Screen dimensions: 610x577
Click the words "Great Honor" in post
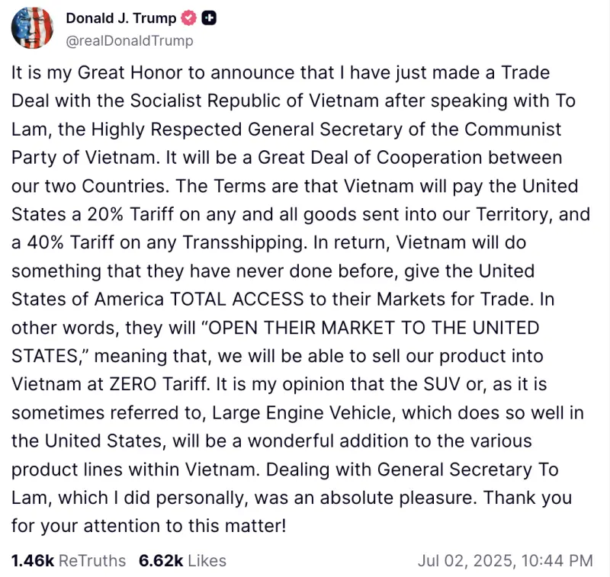pyautogui.click(x=130, y=72)
